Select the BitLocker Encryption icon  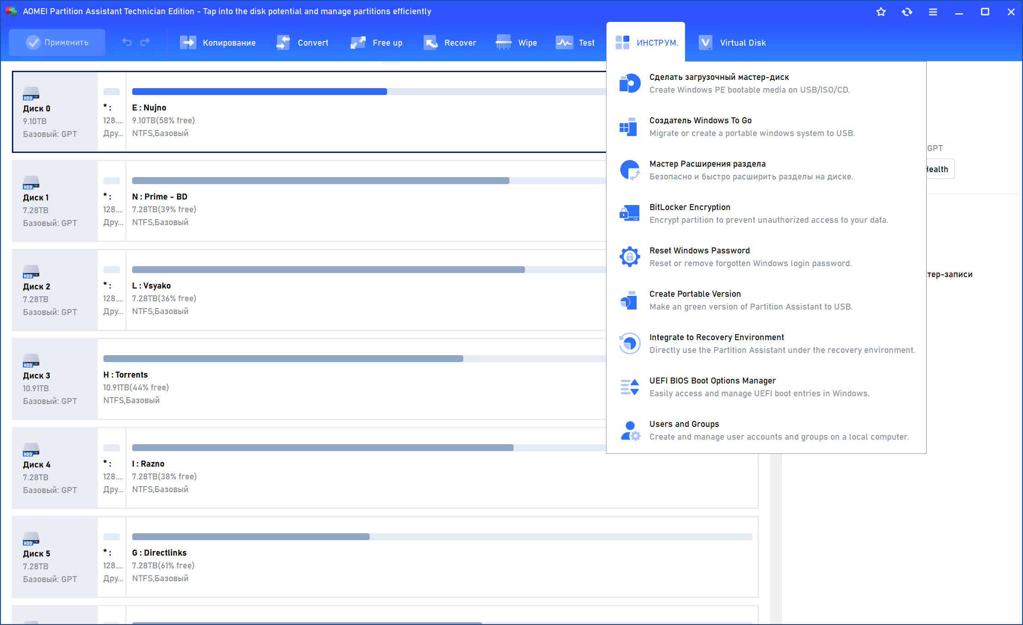629,214
